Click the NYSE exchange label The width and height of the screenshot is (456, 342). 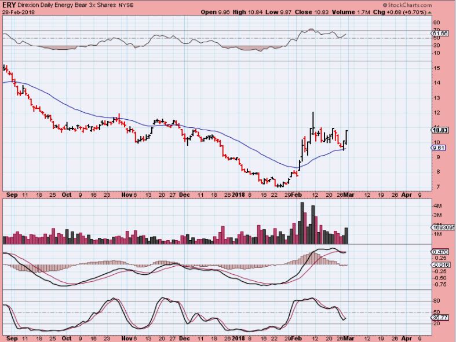pos(126,5)
